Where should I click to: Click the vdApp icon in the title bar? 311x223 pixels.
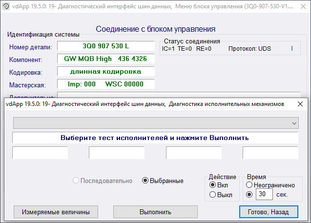point(6,7)
